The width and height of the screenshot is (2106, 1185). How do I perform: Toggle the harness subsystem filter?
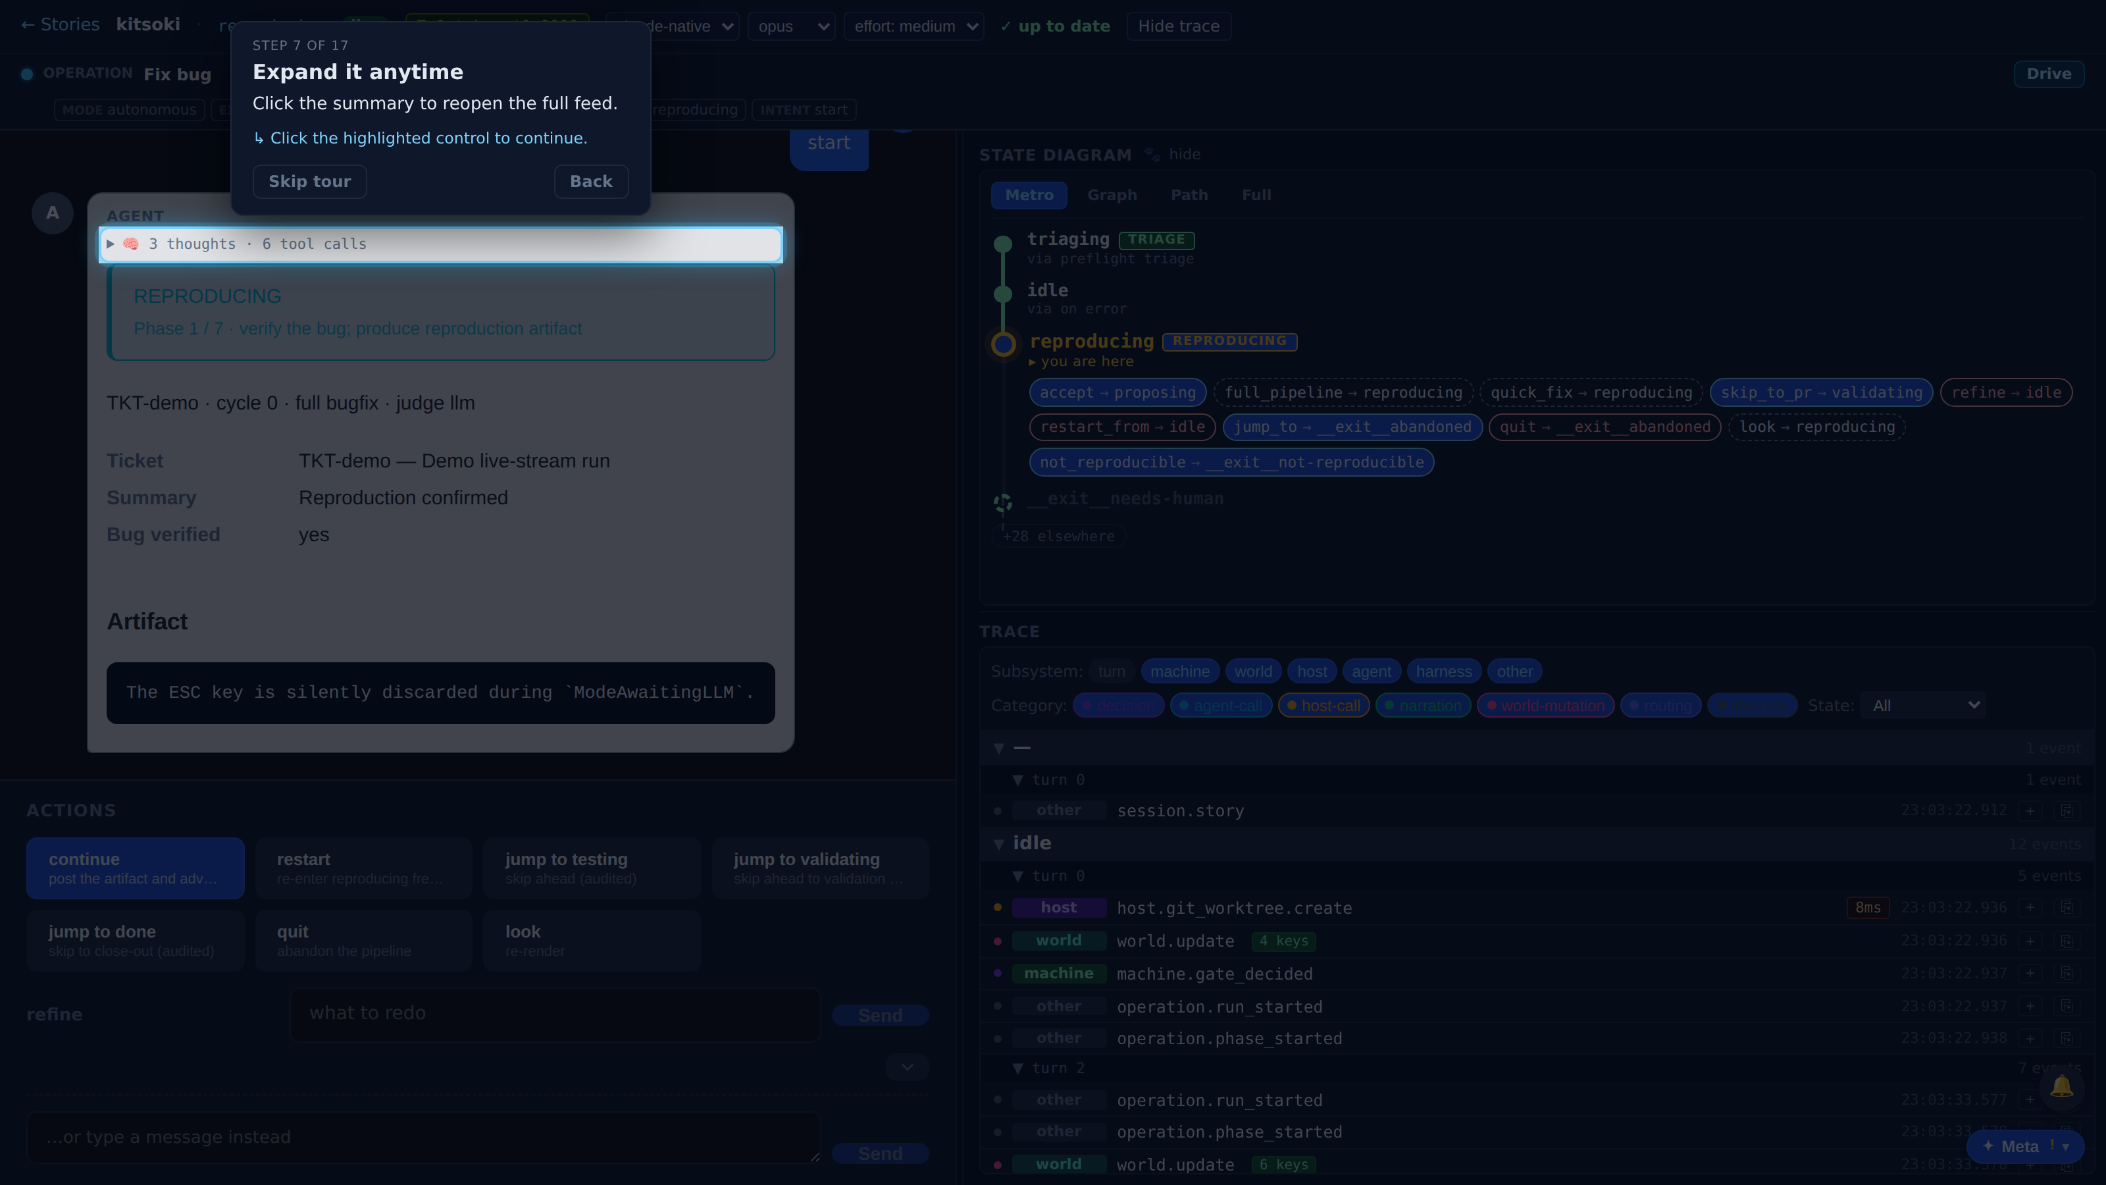(x=1444, y=671)
